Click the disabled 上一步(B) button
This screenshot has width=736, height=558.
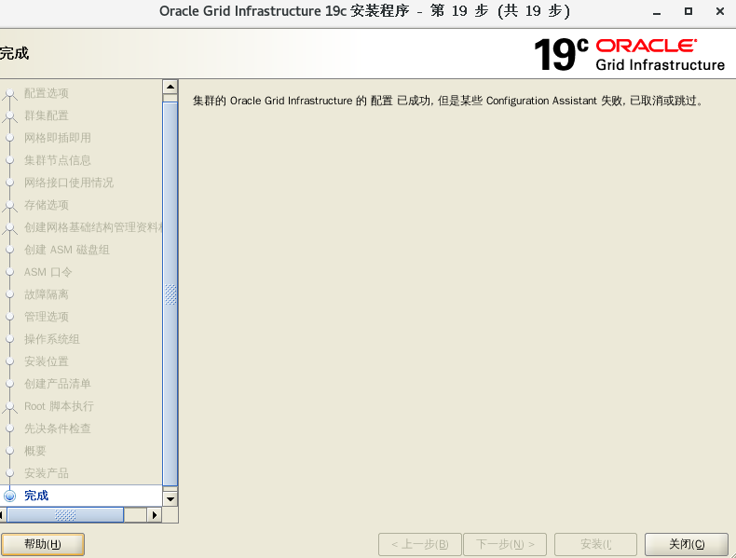tap(419, 544)
